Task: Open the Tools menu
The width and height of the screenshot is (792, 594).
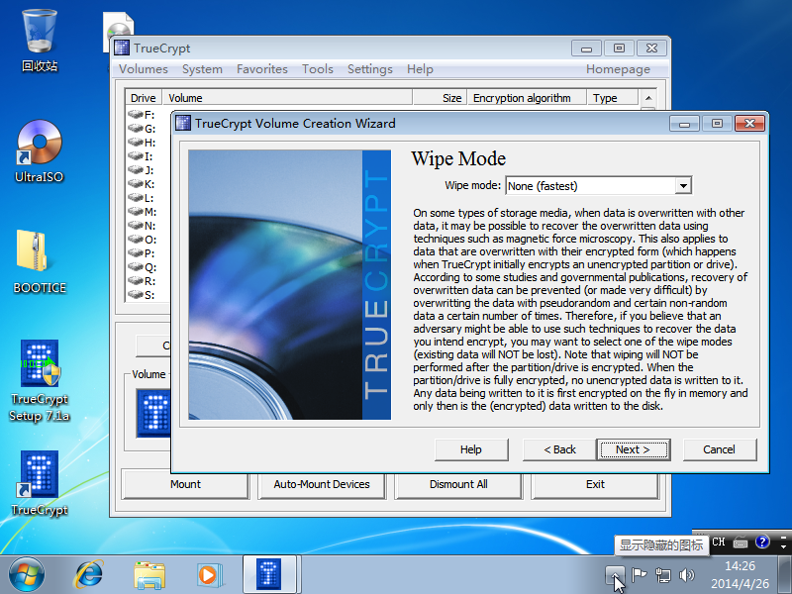Action: (x=318, y=69)
